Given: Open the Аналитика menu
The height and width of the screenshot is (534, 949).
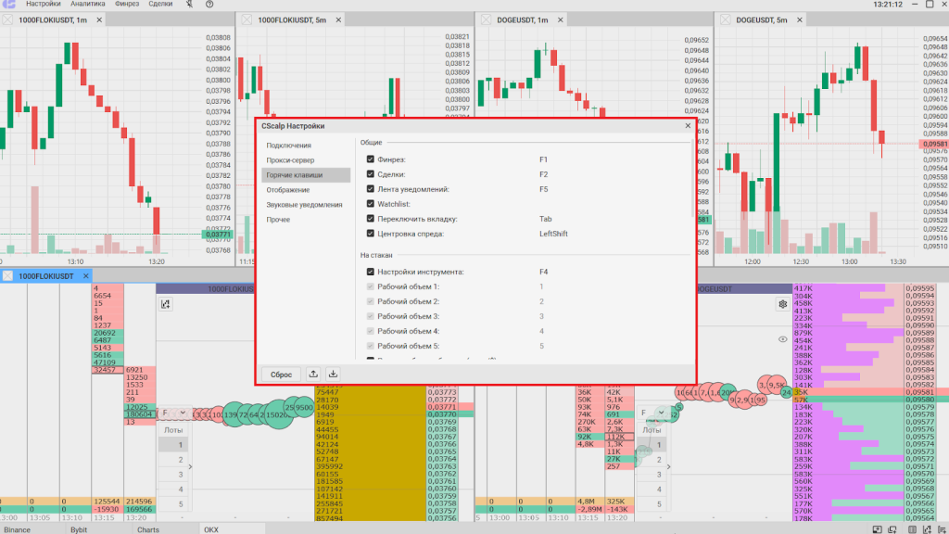Looking at the screenshot, I should (x=88, y=5).
